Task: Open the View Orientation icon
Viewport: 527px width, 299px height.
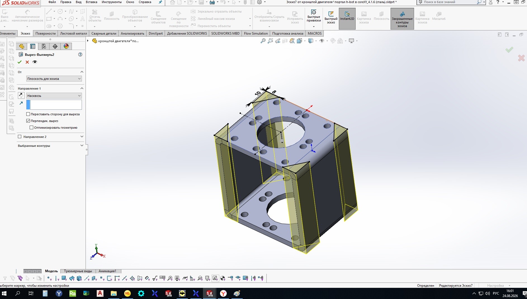Action: tap(299, 41)
